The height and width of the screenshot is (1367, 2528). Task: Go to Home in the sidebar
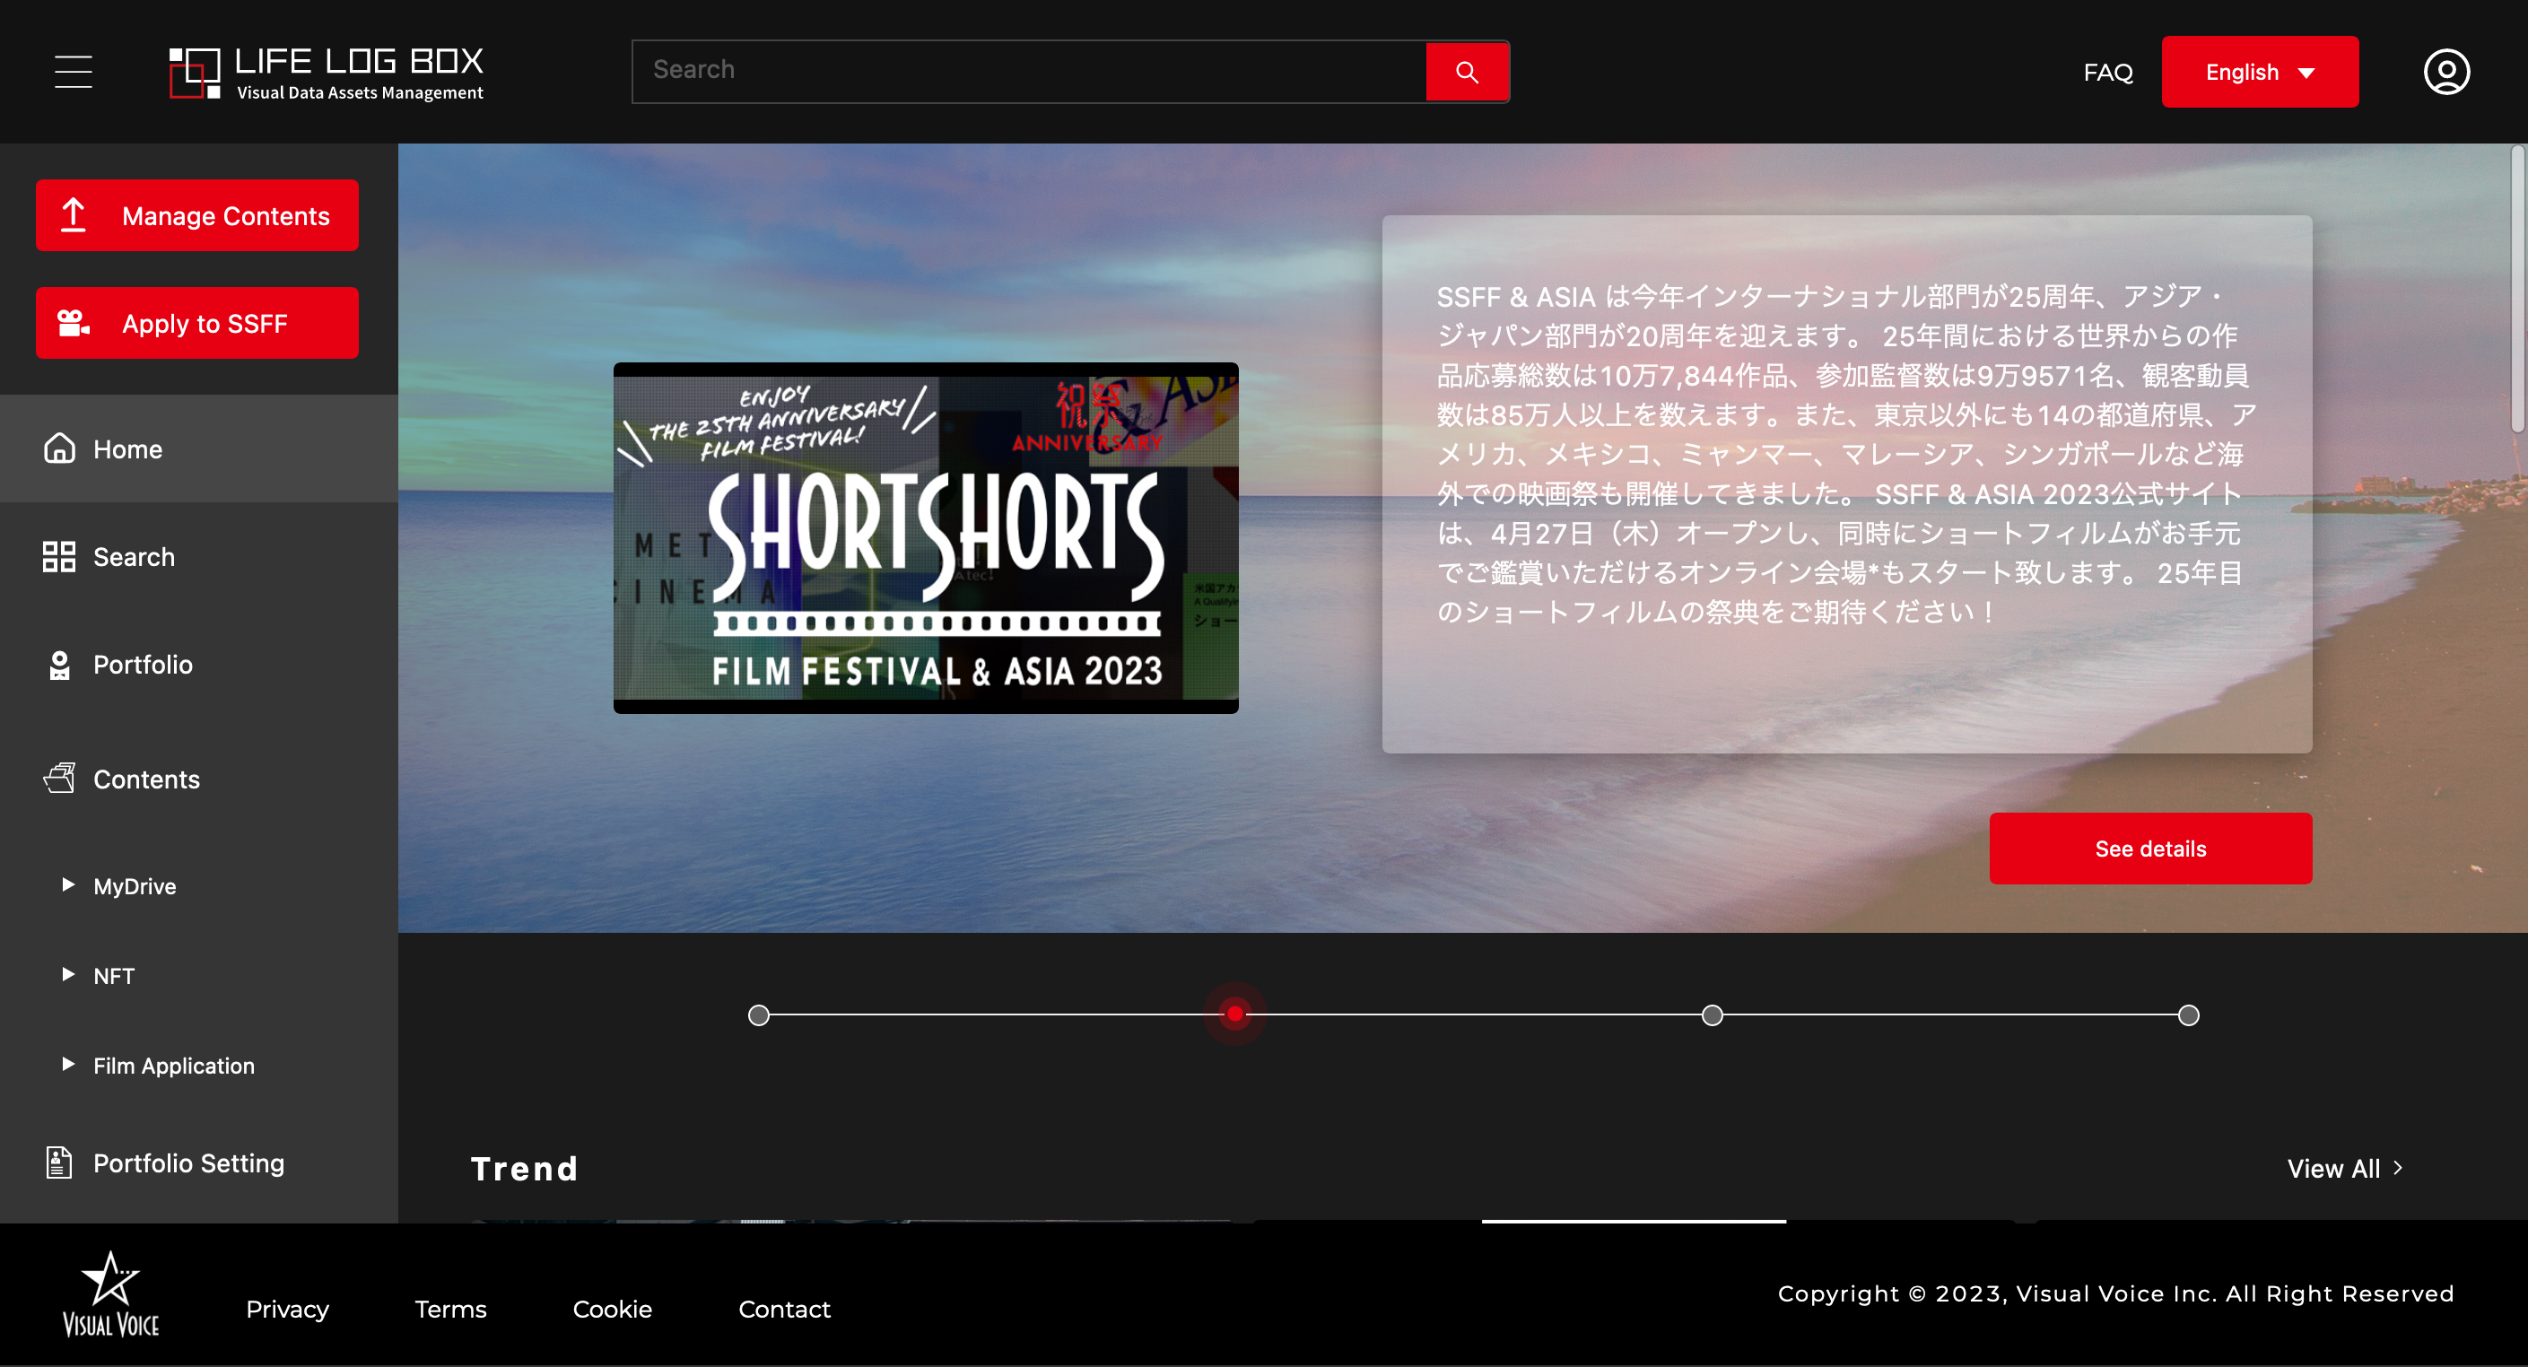199,448
